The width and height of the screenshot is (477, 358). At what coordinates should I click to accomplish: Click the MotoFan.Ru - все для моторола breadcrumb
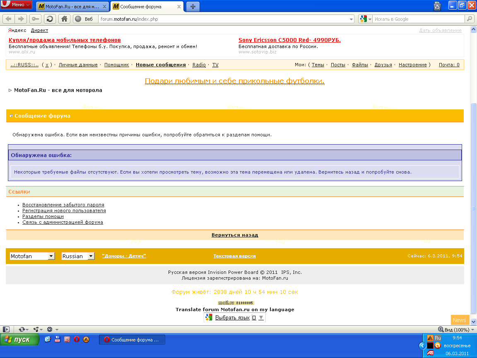click(x=58, y=90)
